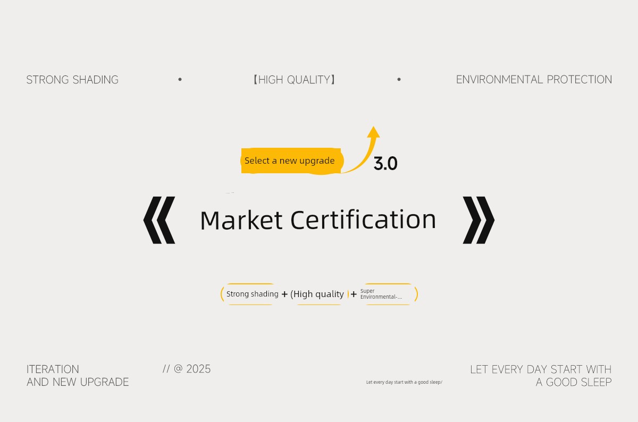Click the plus sign after Strong shading
The image size is (638, 422).
pyautogui.click(x=284, y=294)
